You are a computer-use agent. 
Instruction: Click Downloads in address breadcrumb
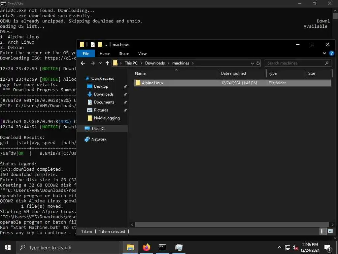[x=155, y=63]
